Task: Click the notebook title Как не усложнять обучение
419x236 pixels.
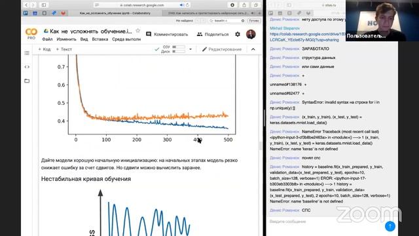Action: [91, 31]
